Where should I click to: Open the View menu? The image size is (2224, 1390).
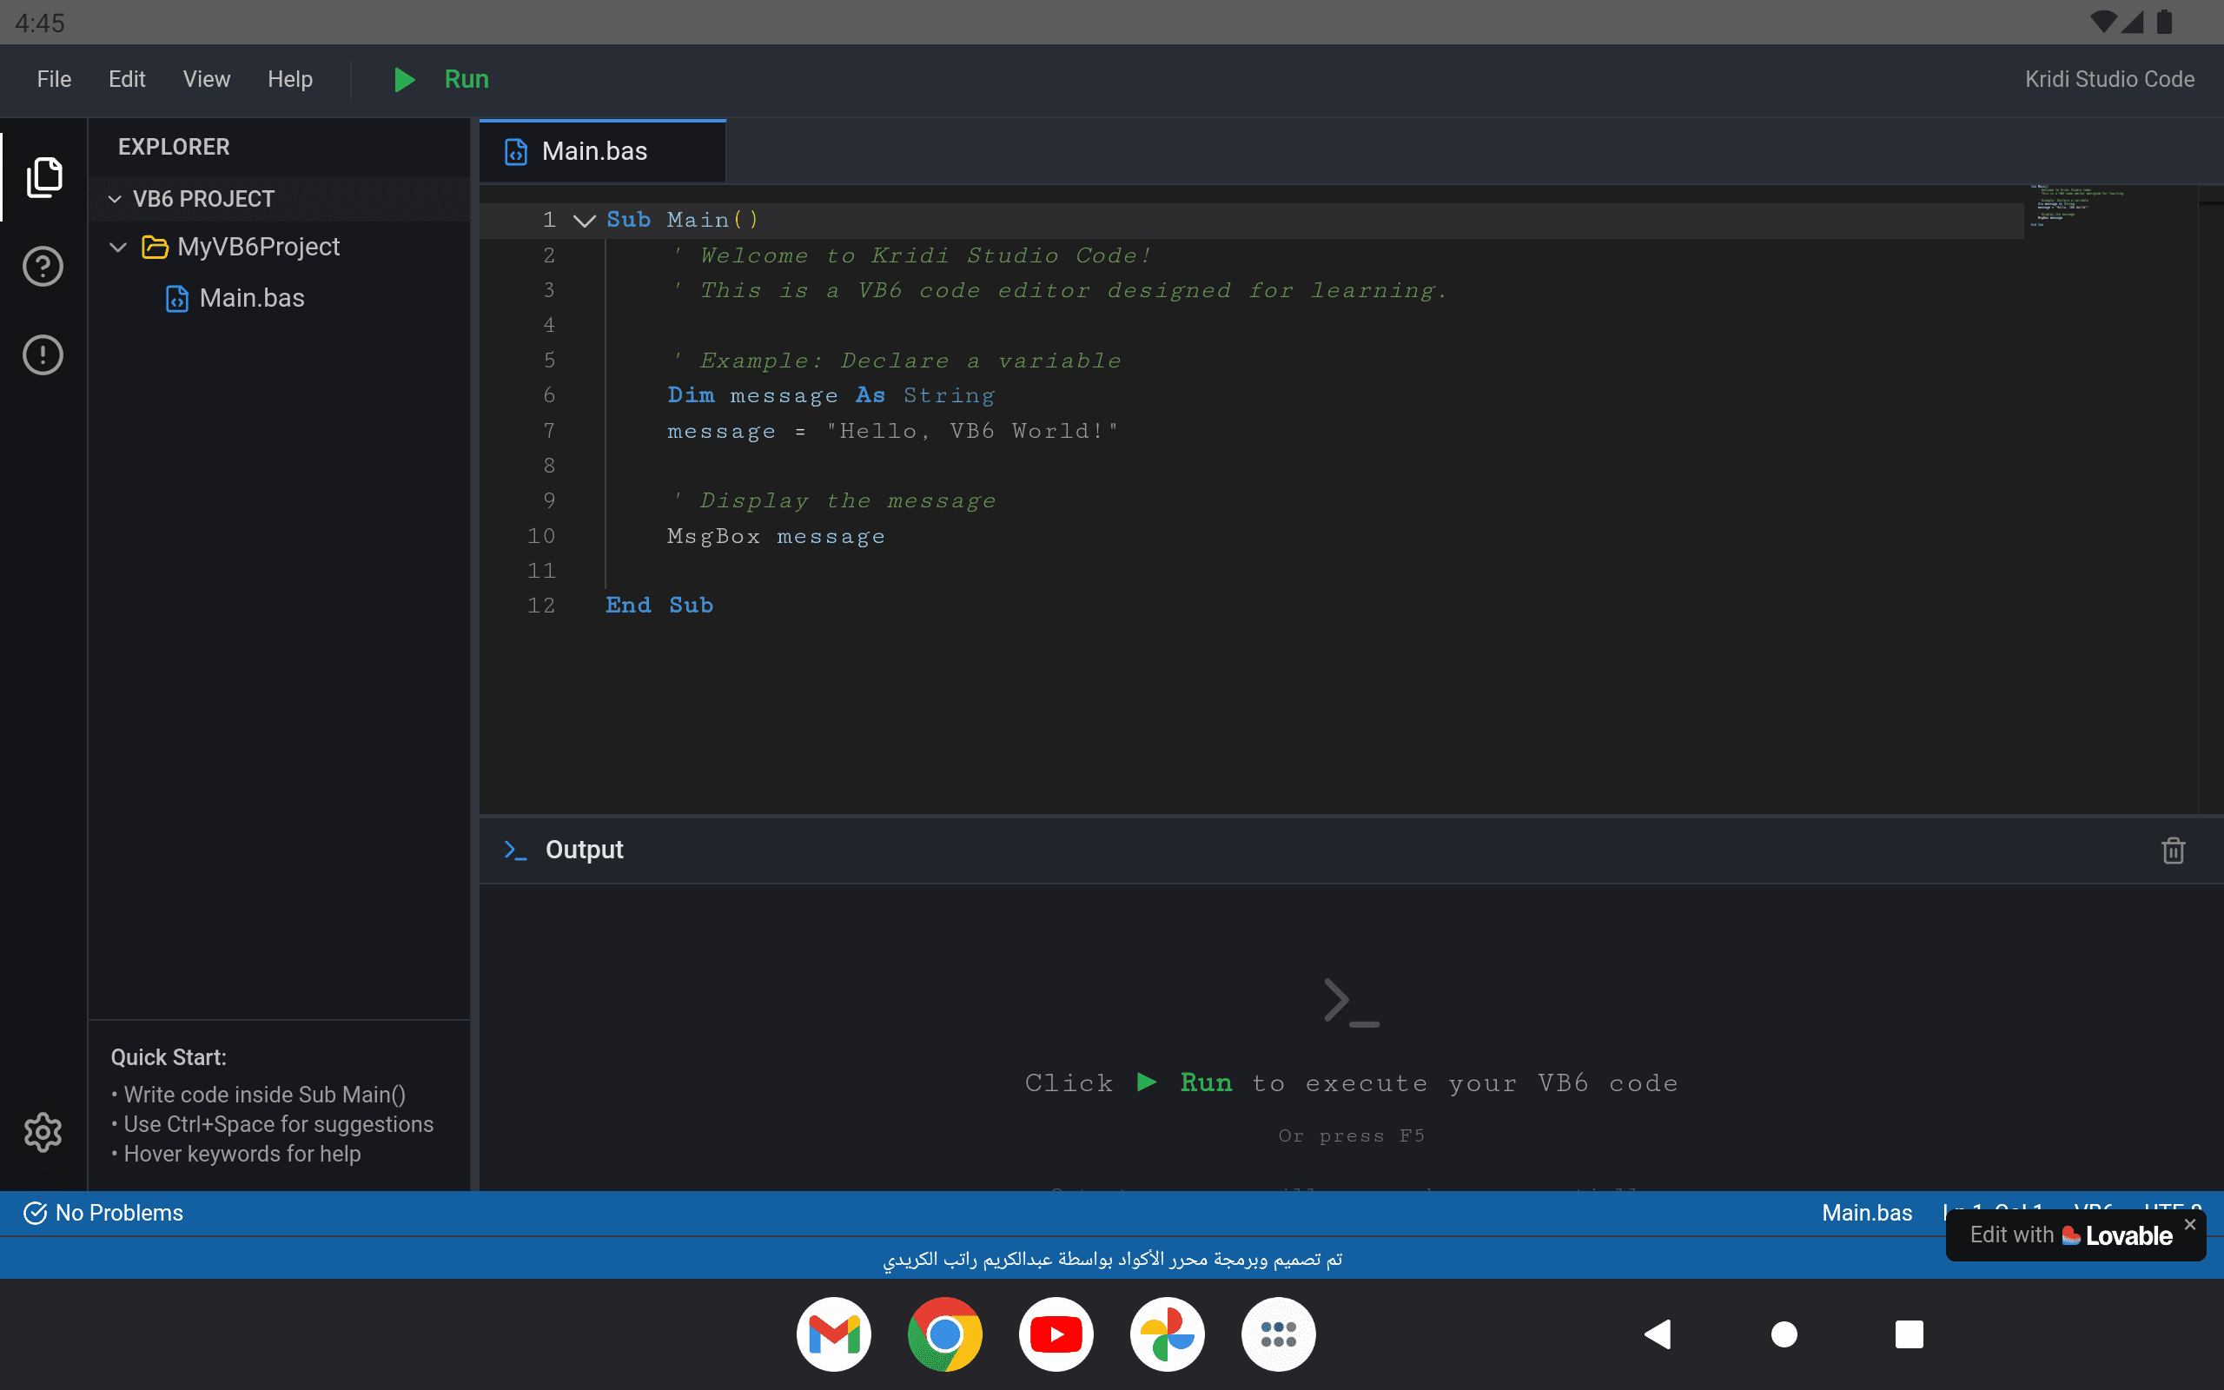206,80
